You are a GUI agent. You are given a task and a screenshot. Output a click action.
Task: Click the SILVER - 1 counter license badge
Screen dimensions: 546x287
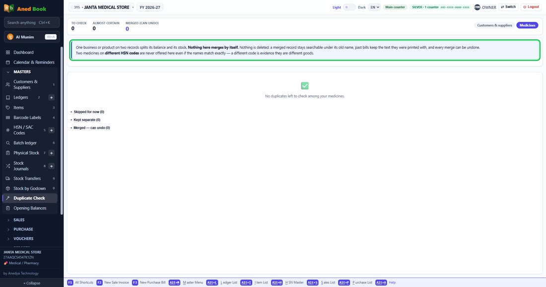coord(440,7)
